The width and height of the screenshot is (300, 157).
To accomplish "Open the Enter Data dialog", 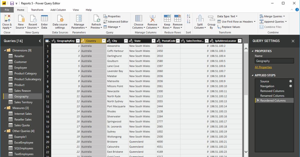I will (44, 22).
